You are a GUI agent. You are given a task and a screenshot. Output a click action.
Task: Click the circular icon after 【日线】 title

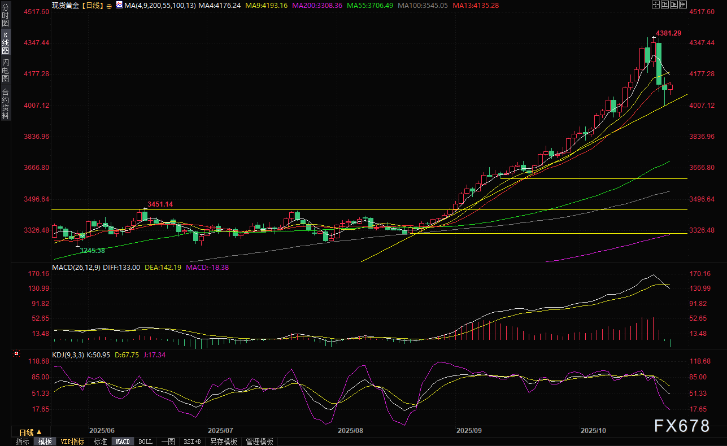click(x=109, y=5)
